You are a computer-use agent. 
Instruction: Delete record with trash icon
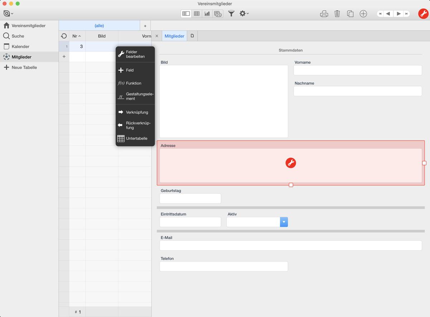point(337,14)
